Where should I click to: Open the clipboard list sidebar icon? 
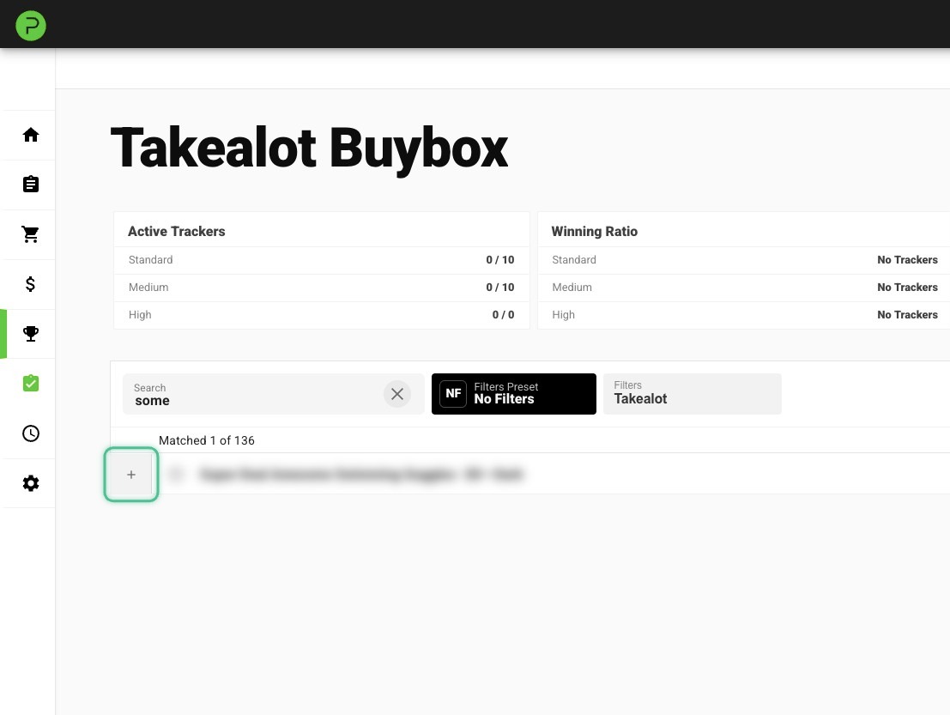pyautogui.click(x=31, y=185)
